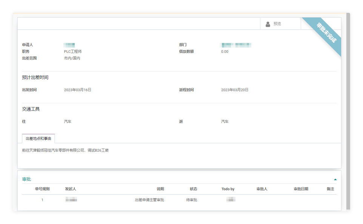Sort by the 审批日期 column header

pyautogui.click(x=301, y=189)
